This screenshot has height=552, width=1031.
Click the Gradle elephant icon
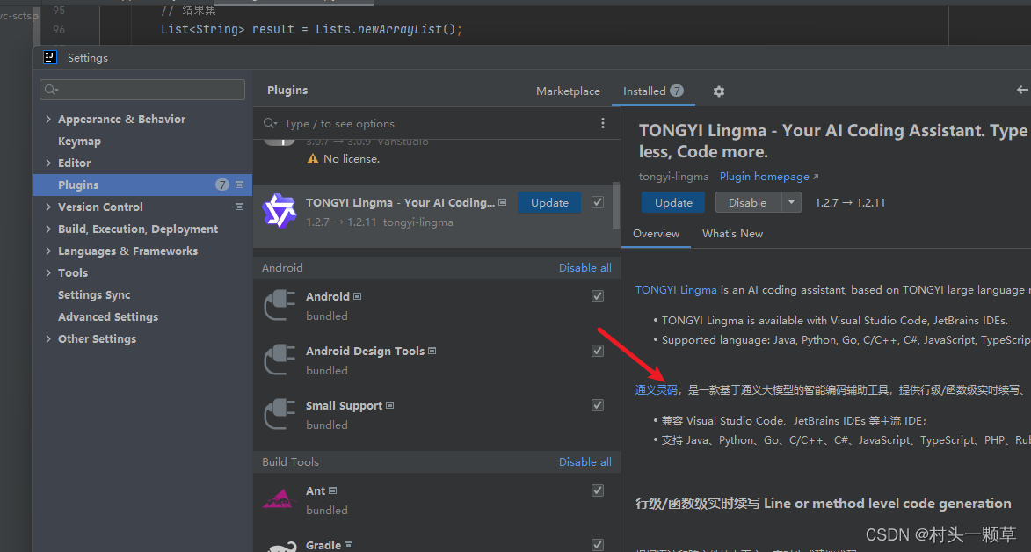pyautogui.click(x=283, y=547)
